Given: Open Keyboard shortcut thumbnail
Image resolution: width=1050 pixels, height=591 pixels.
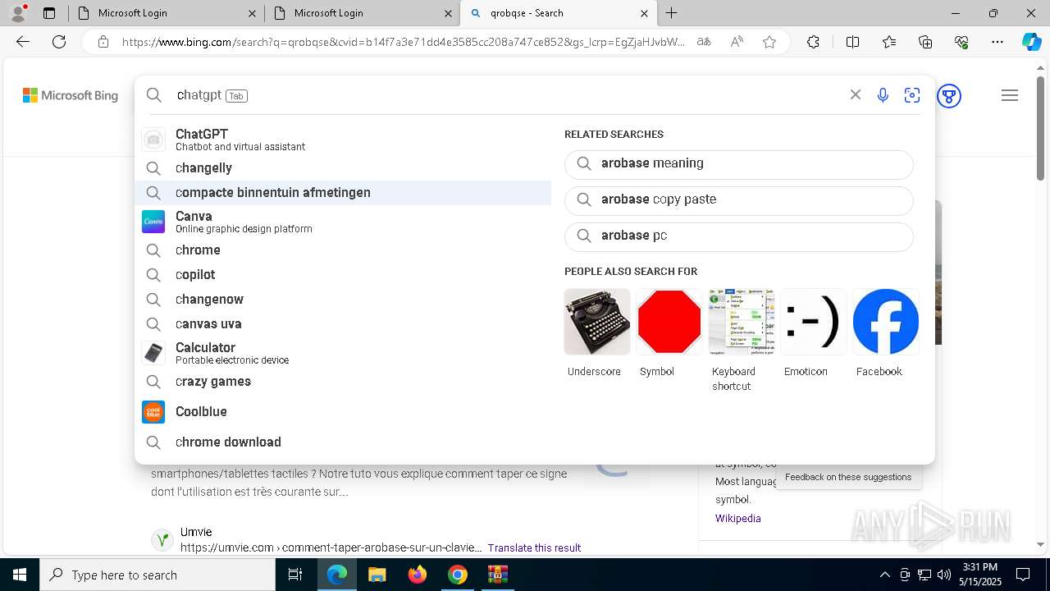Looking at the screenshot, I should click(742, 322).
